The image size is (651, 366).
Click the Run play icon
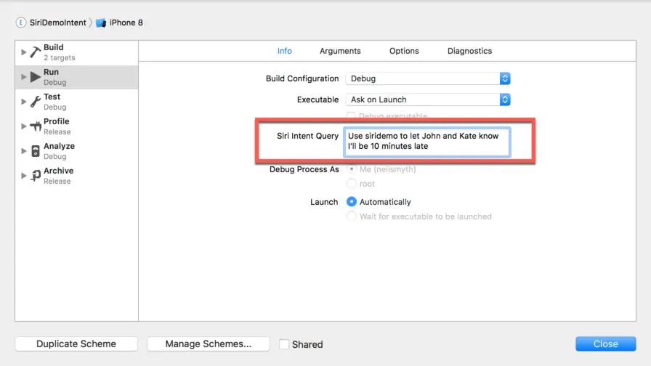pyautogui.click(x=35, y=77)
